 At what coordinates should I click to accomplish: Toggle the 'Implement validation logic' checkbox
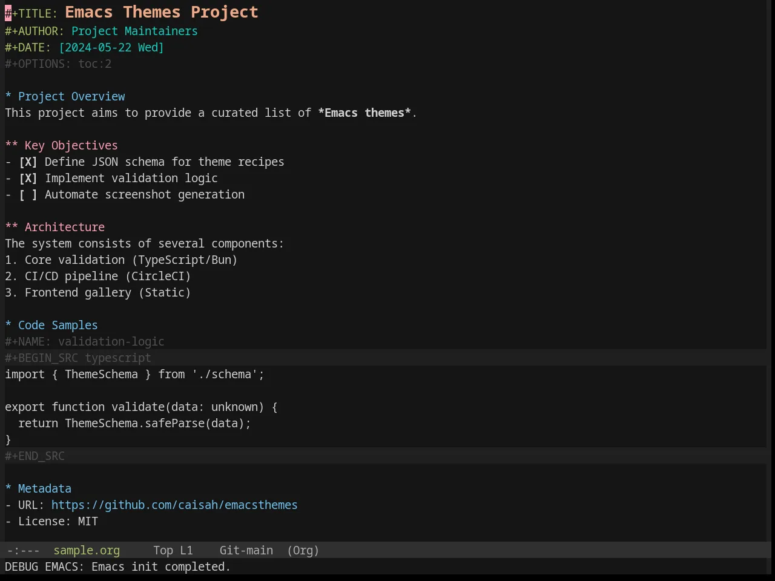click(28, 179)
